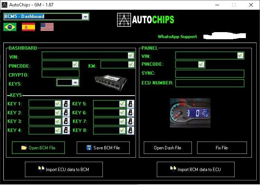This screenshot has height=186, width=260.
Task: Toggle the Painel PINCODE checkbox
Action: [201, 64]
